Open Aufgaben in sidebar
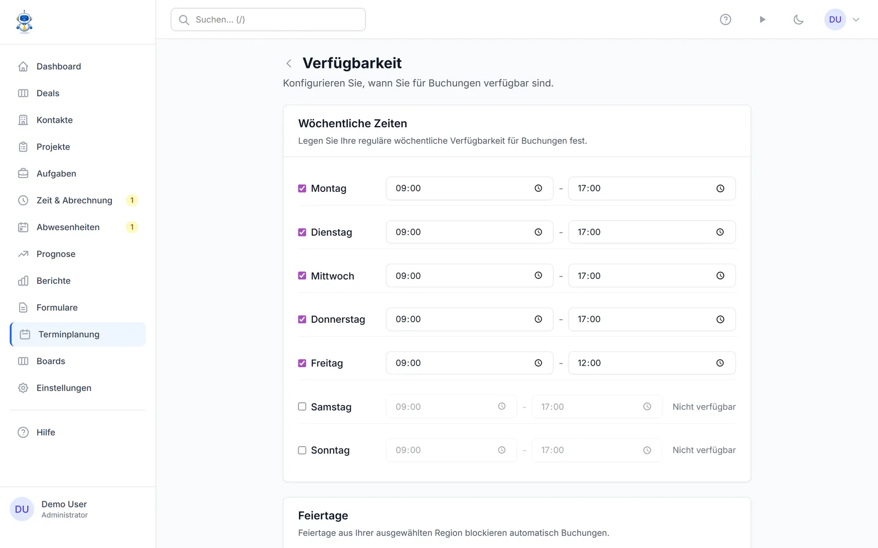Image resolution: width=878 pixels, height=548 pixels. (x=78, y=174)
